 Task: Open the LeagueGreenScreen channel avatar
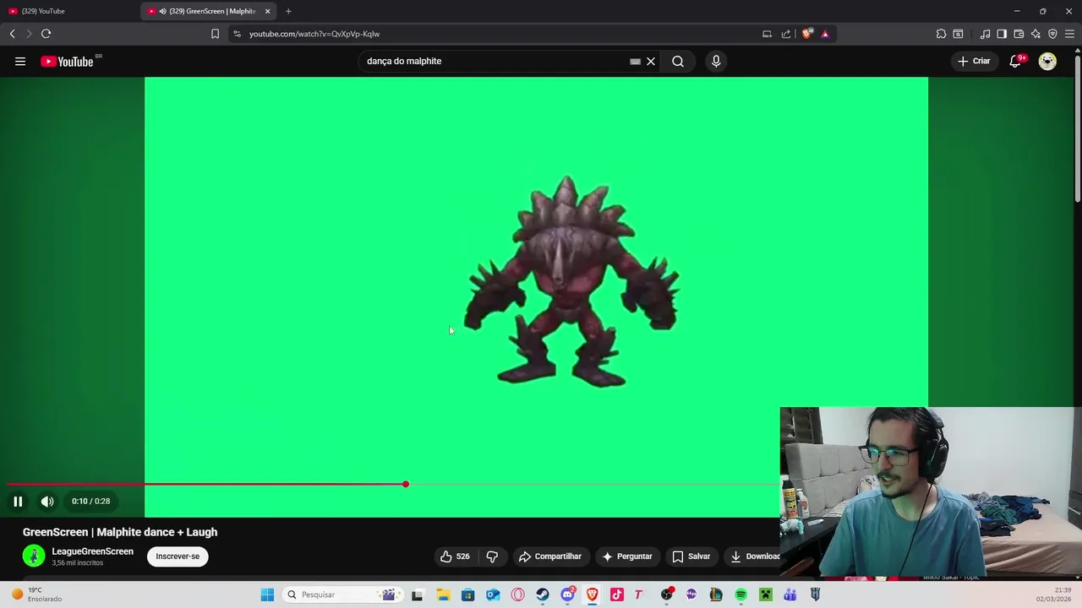tap(34, 556)
